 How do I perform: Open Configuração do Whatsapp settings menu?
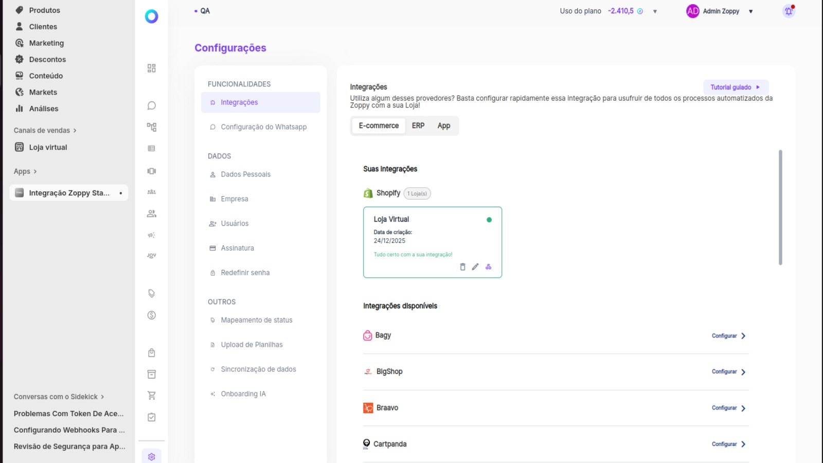tap(263, 127)
